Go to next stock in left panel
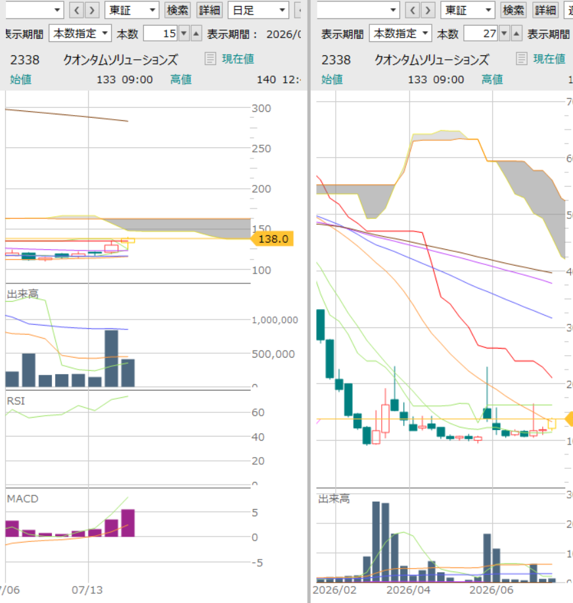Image resolution: width=573 pixels, height=603 pixels. click(92, 11)
